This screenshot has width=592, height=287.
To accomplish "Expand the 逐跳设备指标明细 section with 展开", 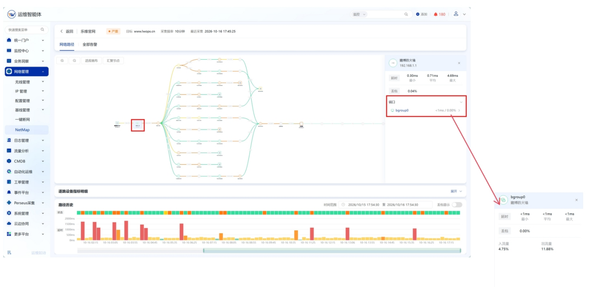I will (456, 191).
